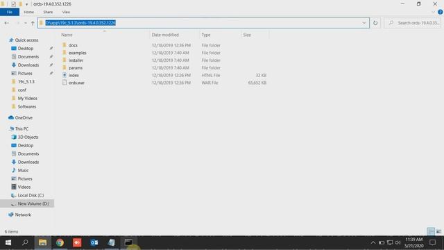Viewport: 444px width, 250px height.
Task: Open Local Disk (C:) drive
Action: (31, 196)
